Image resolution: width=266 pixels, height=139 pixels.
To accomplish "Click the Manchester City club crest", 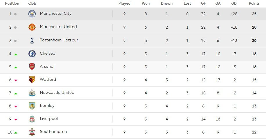I will click(32, 14).
